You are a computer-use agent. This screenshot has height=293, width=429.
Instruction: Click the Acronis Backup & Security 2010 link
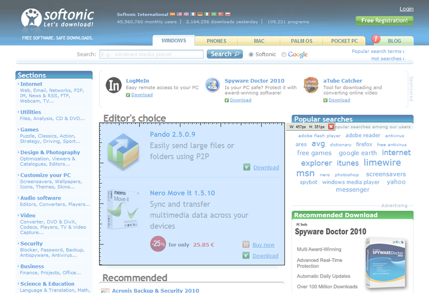pyautogui.click(x=155, y=290)
